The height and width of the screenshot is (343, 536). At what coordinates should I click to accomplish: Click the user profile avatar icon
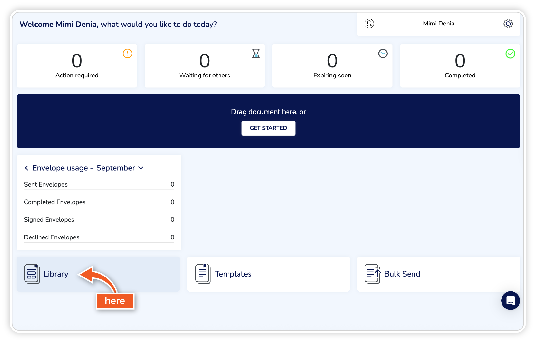369,24
